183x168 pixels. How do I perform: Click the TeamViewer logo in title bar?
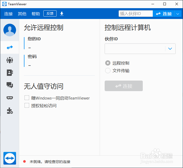coord(4,4)
